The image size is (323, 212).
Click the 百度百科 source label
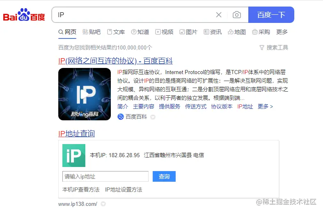136,117
